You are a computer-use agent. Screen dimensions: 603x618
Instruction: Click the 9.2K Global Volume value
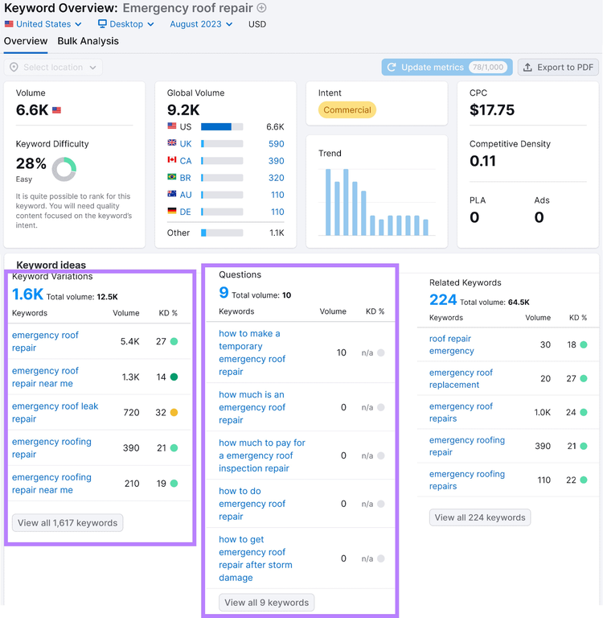(x=183, y=110)
